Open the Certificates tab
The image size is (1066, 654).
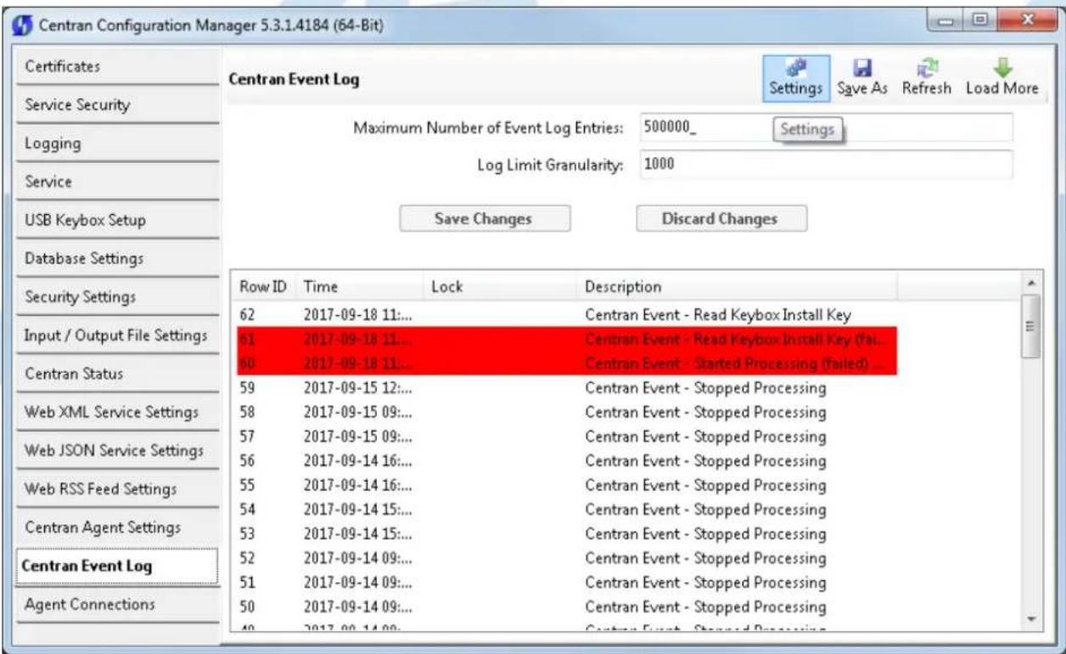click(117, 66)
